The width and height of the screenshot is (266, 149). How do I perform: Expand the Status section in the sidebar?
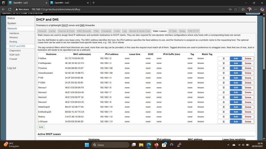click(x=11, y=18)
